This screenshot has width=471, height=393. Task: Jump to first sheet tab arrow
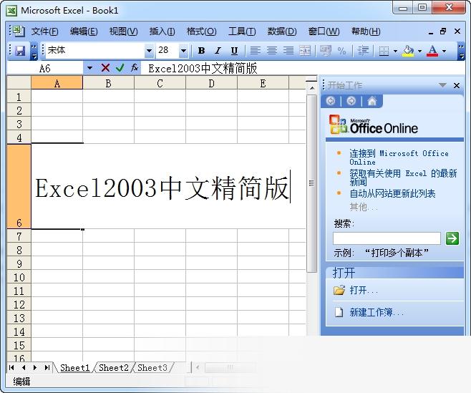click(x=11, y=367)
